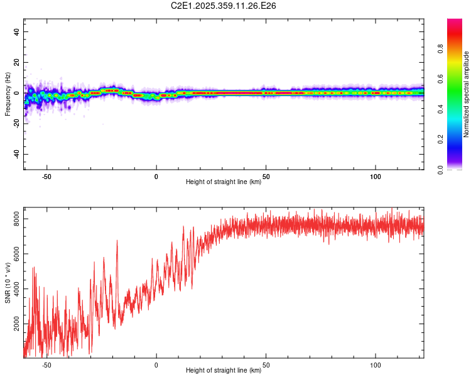Select the Frequency (Hz) axis label
The width and height of the screenshot is (471, 377).
(8, 94)
